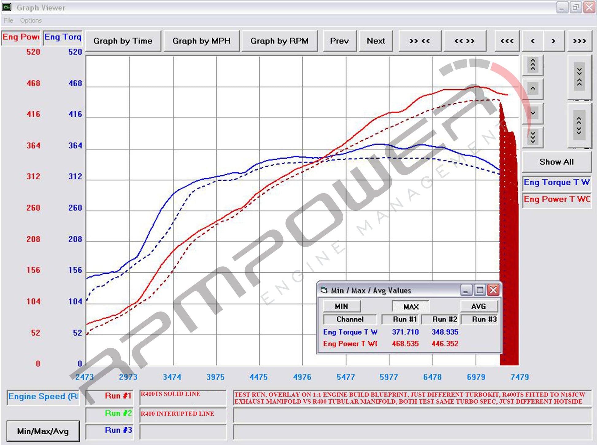The width and height of the screenshot is (597, 445).
Task: Click the Run #1 description field
Action: pos(183,397)
